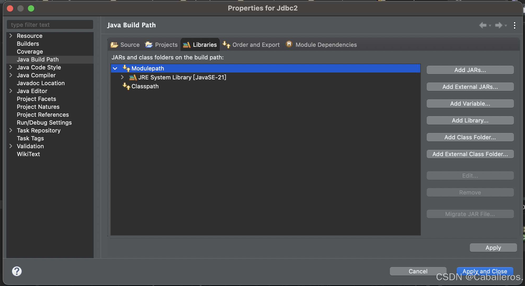Click the Add External JARs button

470,86
